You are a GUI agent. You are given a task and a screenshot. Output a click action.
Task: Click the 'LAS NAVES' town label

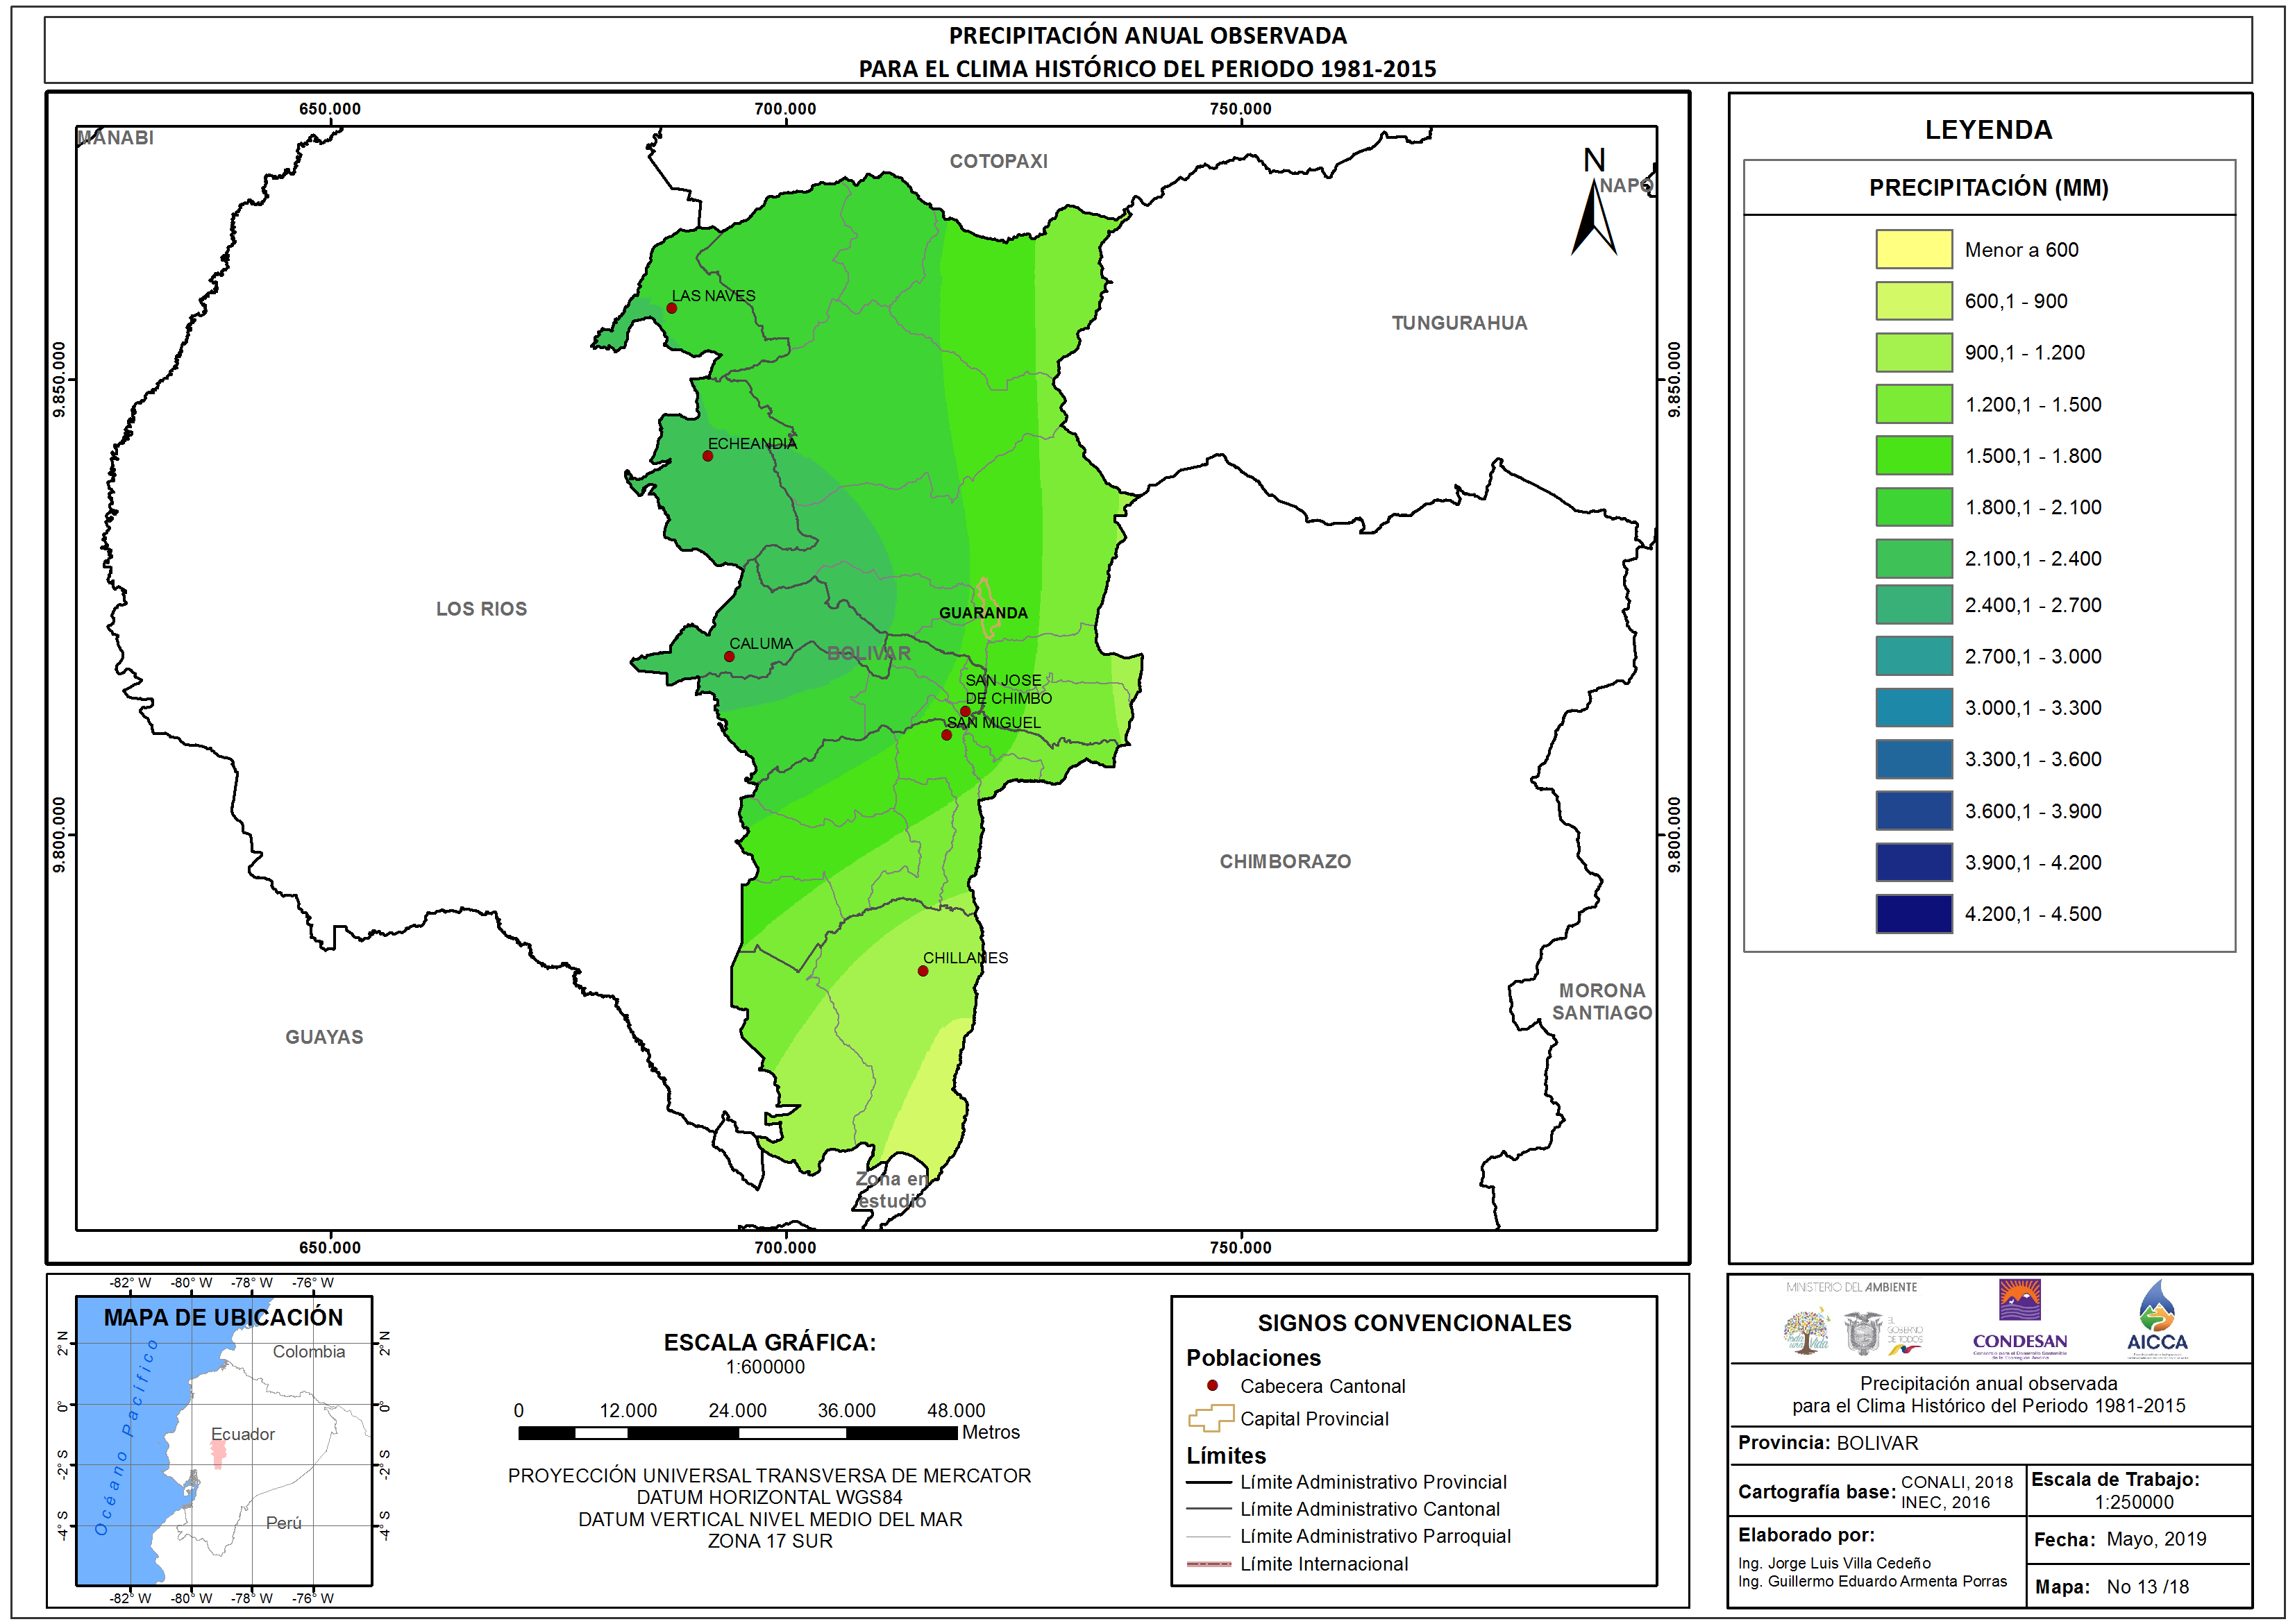point(714,296)
